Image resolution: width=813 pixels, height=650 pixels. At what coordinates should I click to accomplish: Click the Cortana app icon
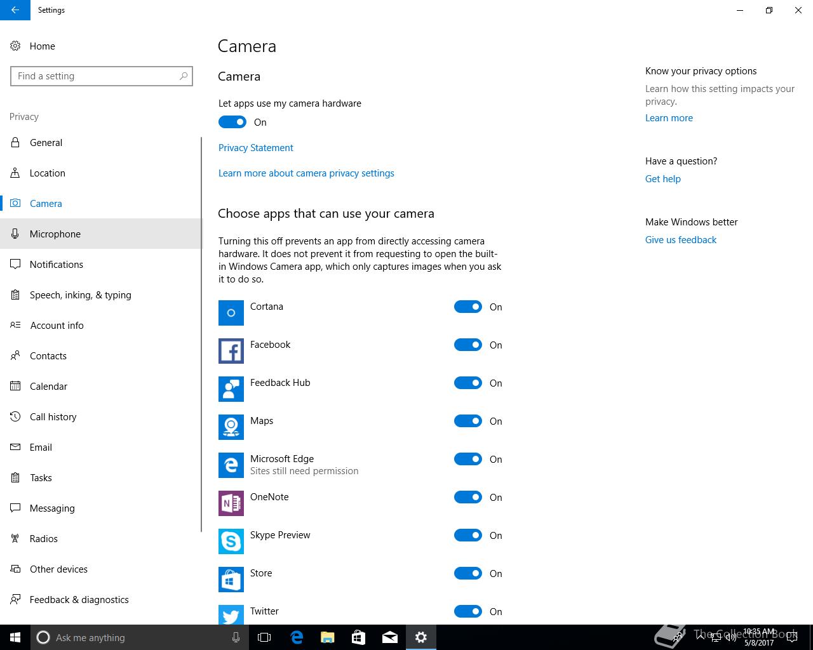pos(231,313)
